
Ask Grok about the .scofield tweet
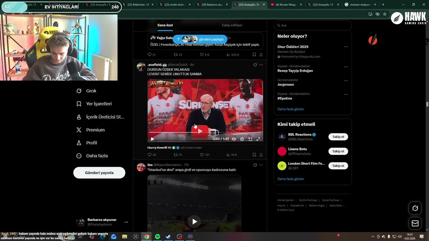pos(255,65)
